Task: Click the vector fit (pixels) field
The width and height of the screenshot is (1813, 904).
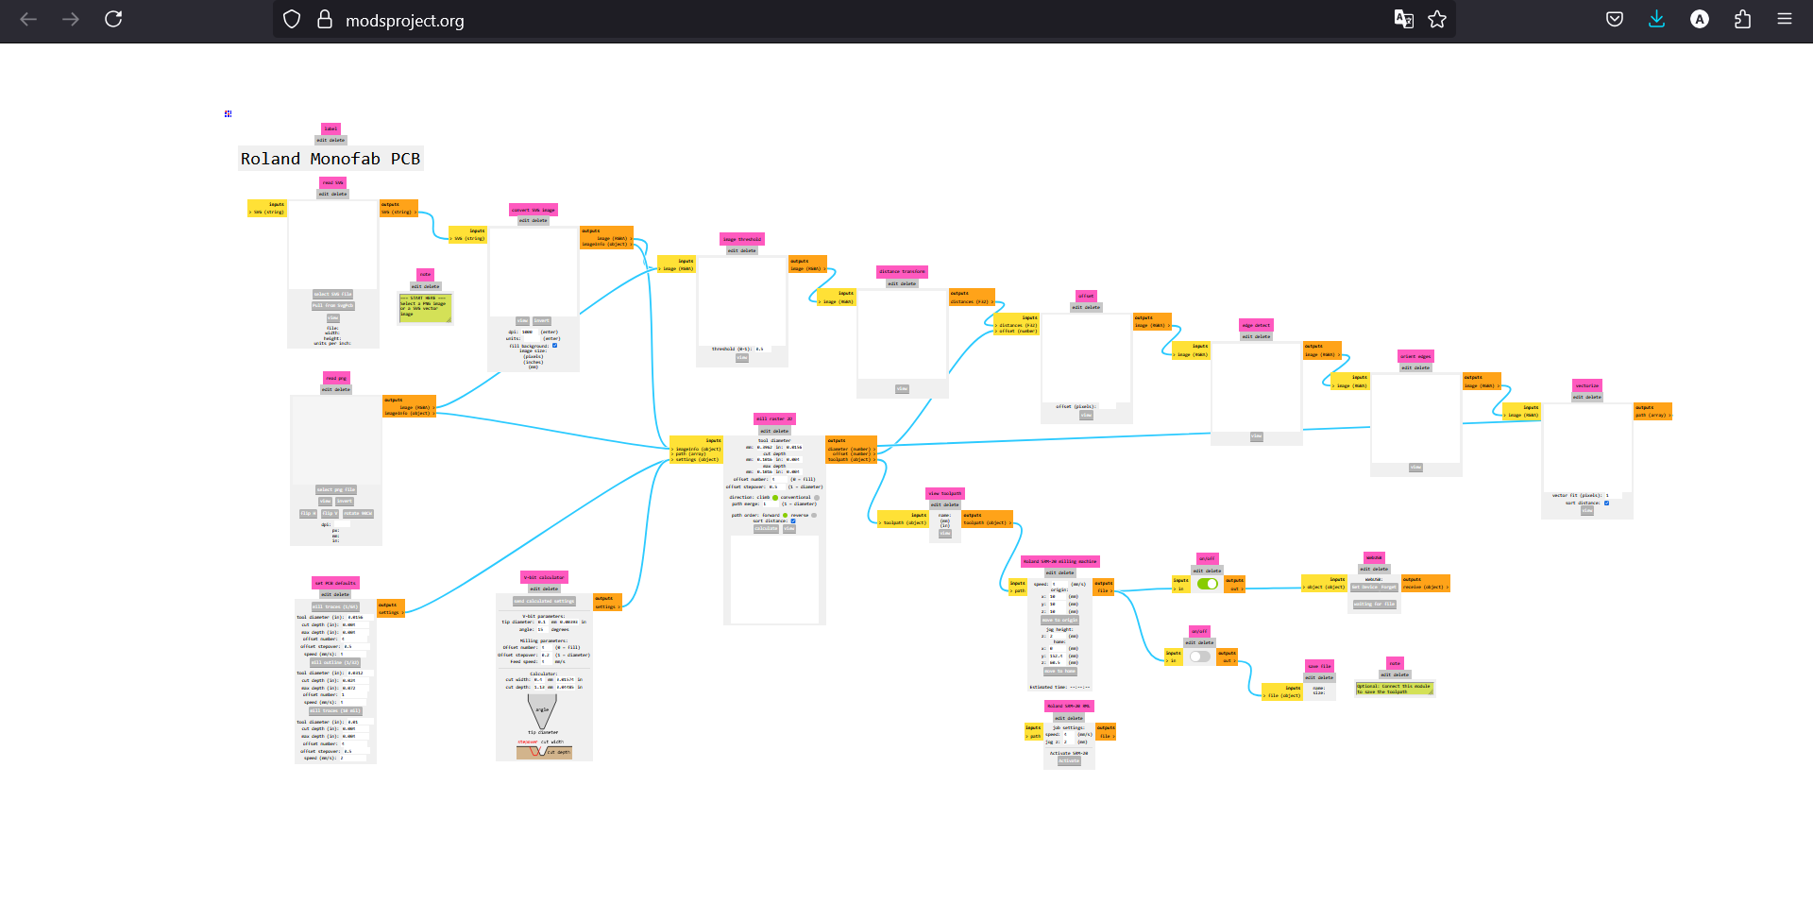Action: tap(1612, 495)
